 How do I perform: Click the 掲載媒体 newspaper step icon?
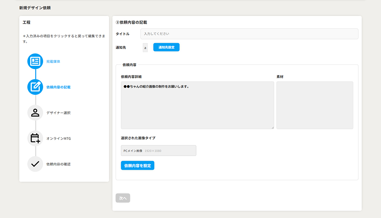point(35,61)
